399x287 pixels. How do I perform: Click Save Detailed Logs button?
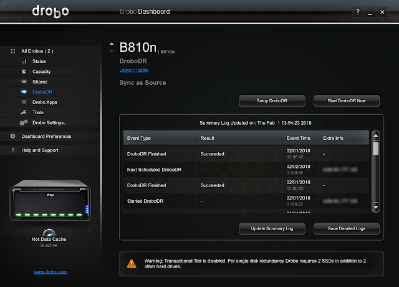click(x=347, y=229)
